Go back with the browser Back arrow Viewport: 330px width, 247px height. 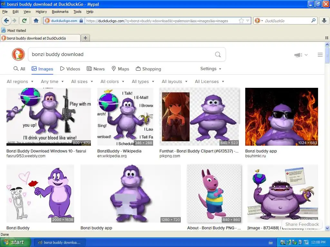click(6, 21)
